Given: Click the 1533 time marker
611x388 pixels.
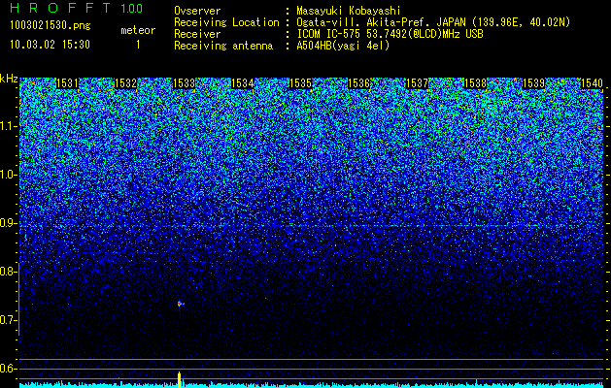Looking at the screenshot, I should (x=184, y=83).
